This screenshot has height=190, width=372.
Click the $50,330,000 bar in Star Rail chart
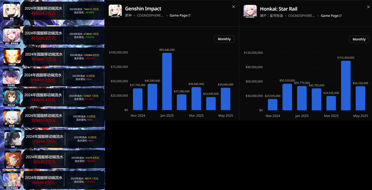[361, 98]
